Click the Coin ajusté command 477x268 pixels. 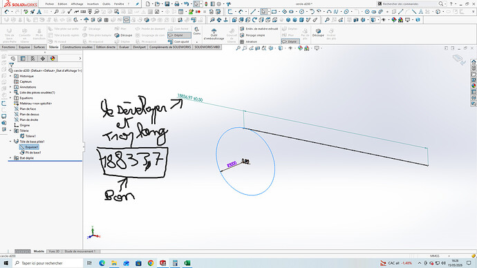tap(178, 41)
